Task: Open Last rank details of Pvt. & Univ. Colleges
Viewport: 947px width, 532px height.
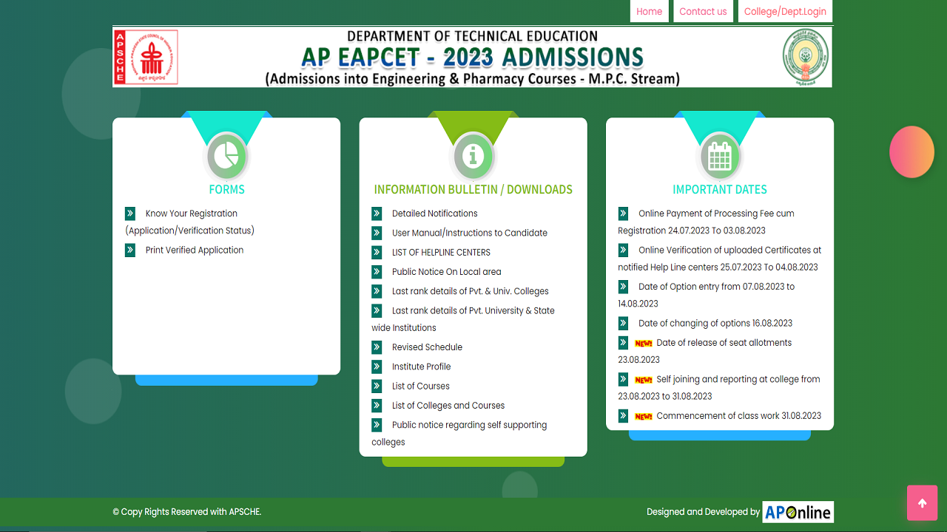Action: [471, 291]
